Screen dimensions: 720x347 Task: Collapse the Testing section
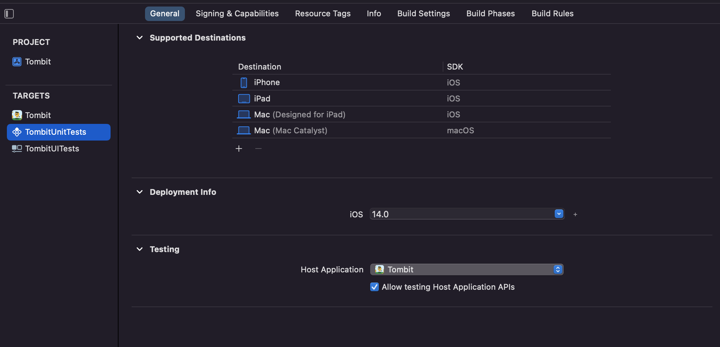(x=140, y=249)
